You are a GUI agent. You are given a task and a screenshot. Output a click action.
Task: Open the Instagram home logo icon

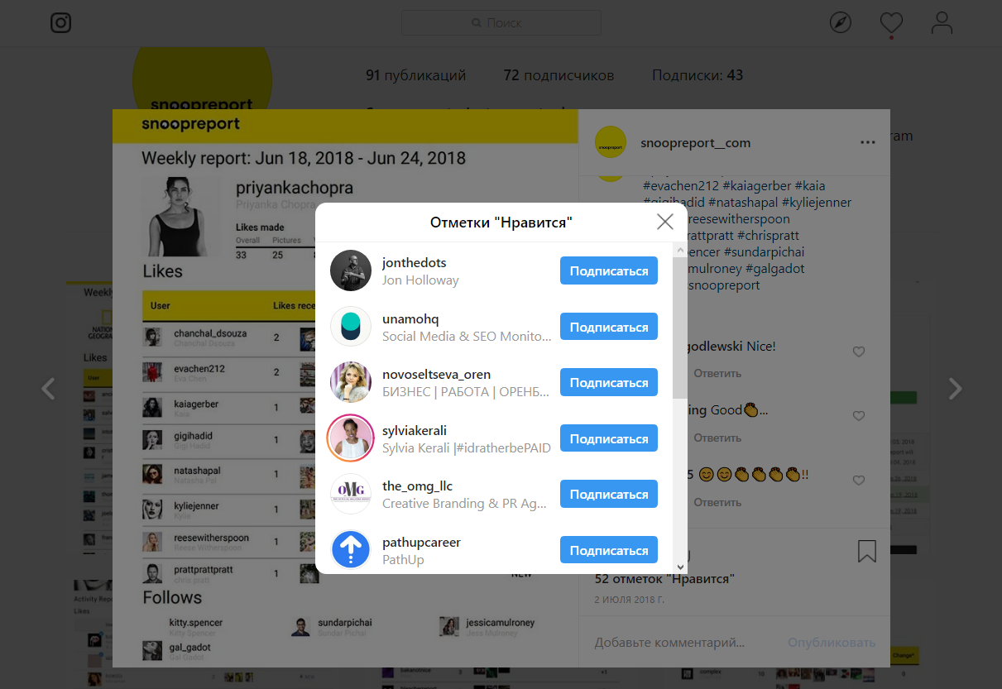pyautogui.click(x=61, y=22)
